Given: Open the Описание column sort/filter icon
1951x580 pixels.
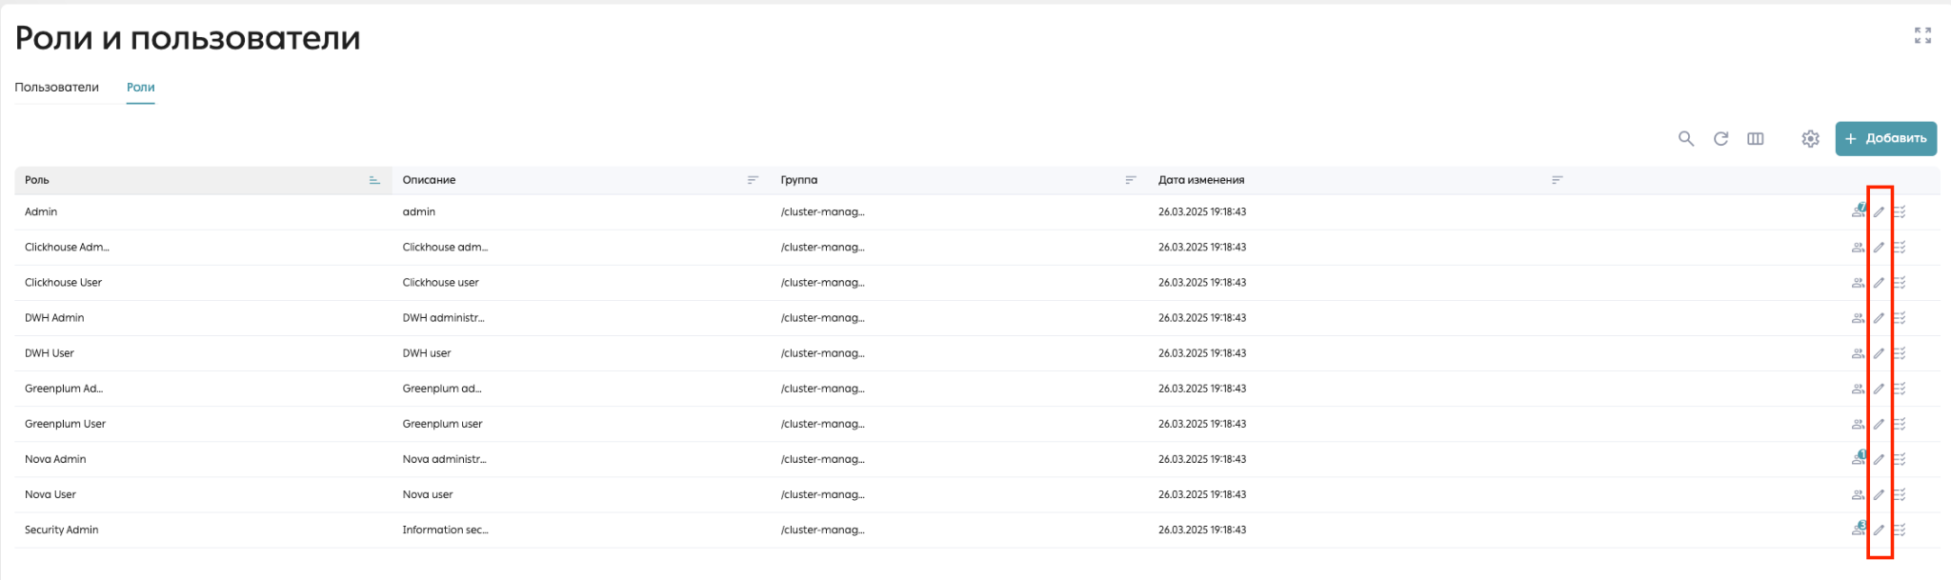Looking at the screenshot, I should pos(753,180).
